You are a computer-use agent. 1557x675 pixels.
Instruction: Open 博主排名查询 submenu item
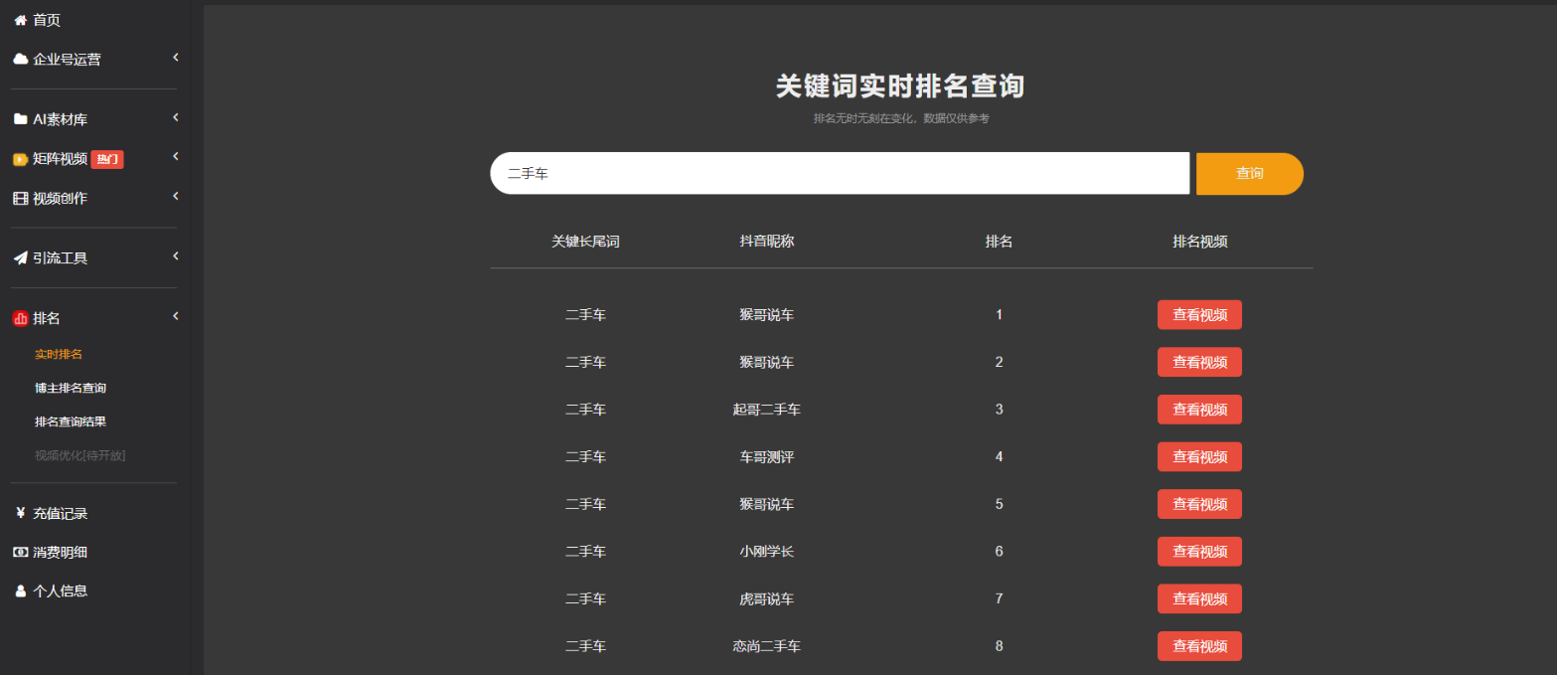tap(71, 388)
